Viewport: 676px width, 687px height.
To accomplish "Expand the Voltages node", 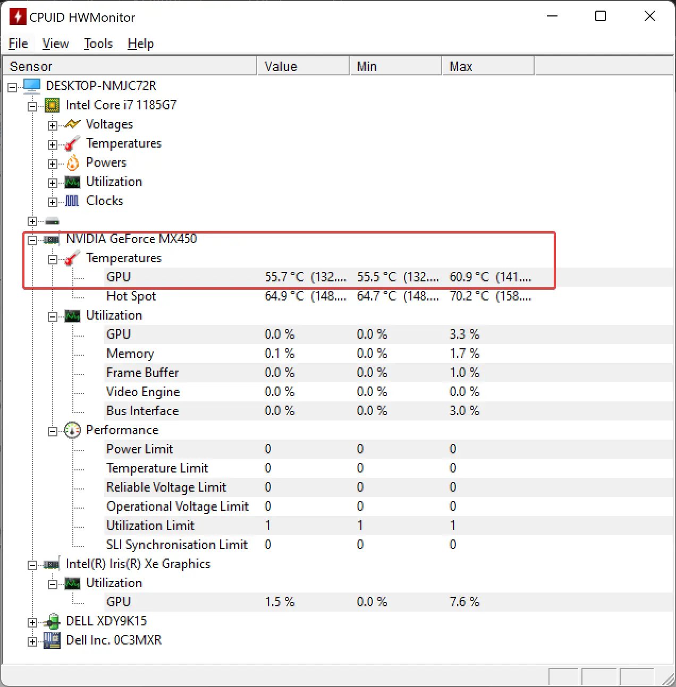I will pyautogui.click(x=52, y=126).
